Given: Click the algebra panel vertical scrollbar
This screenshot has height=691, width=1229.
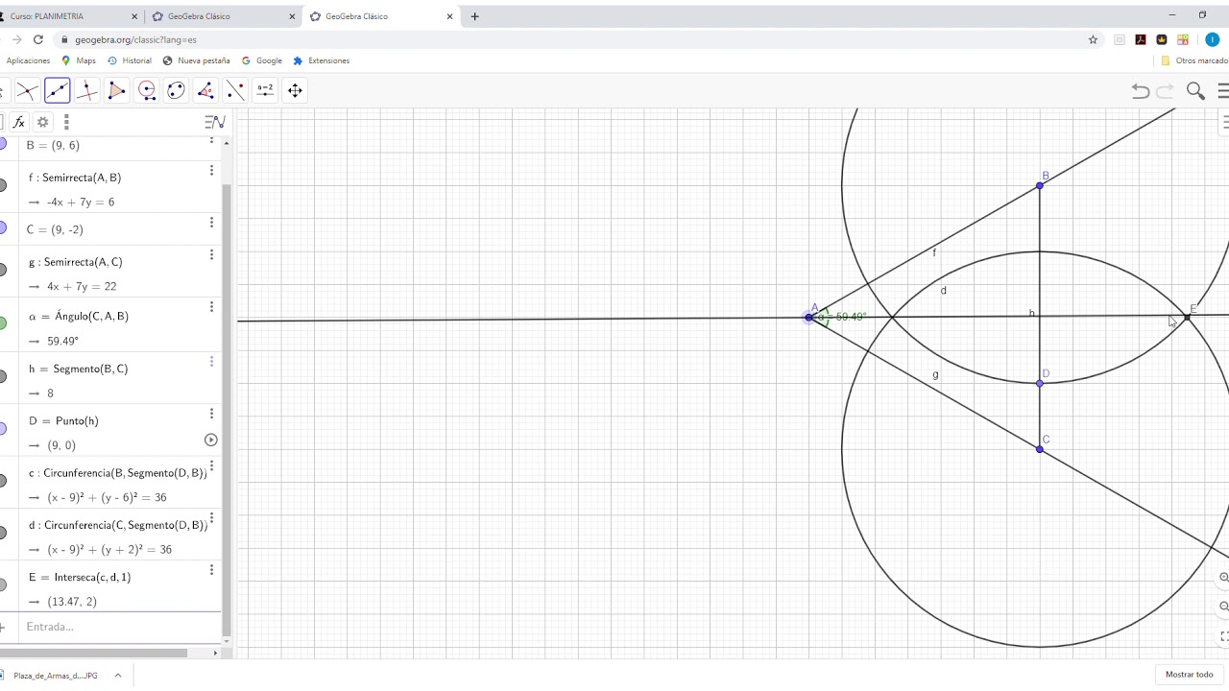Looking at the screenshot, I should click(227, 409).
